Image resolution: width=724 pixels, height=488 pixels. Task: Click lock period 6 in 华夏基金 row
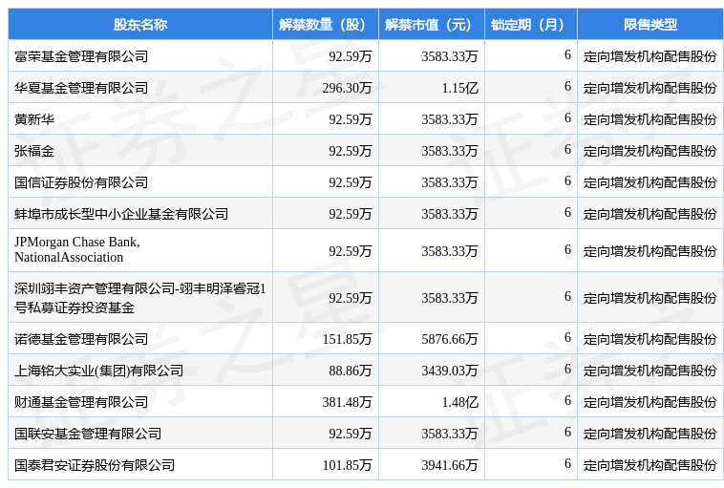(567, 86)
